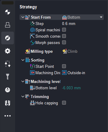Select the stamp-shaped setup sidebar icon
Screen dimensions: 108x132
8,25
